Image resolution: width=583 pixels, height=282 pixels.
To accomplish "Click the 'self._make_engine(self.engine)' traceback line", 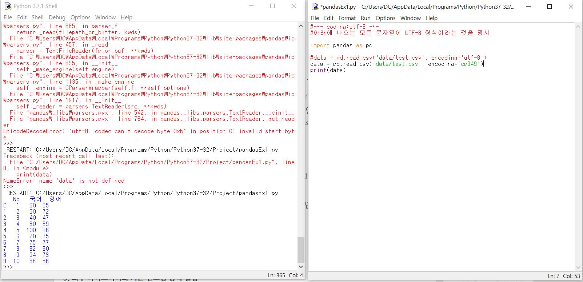I will click(65, 69).
